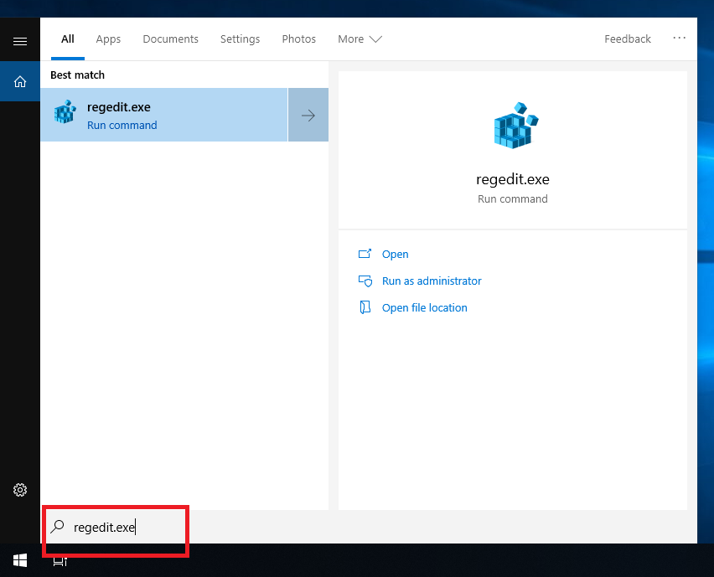
Task: Open Task View on the taskbar
Action: [59, 561]
